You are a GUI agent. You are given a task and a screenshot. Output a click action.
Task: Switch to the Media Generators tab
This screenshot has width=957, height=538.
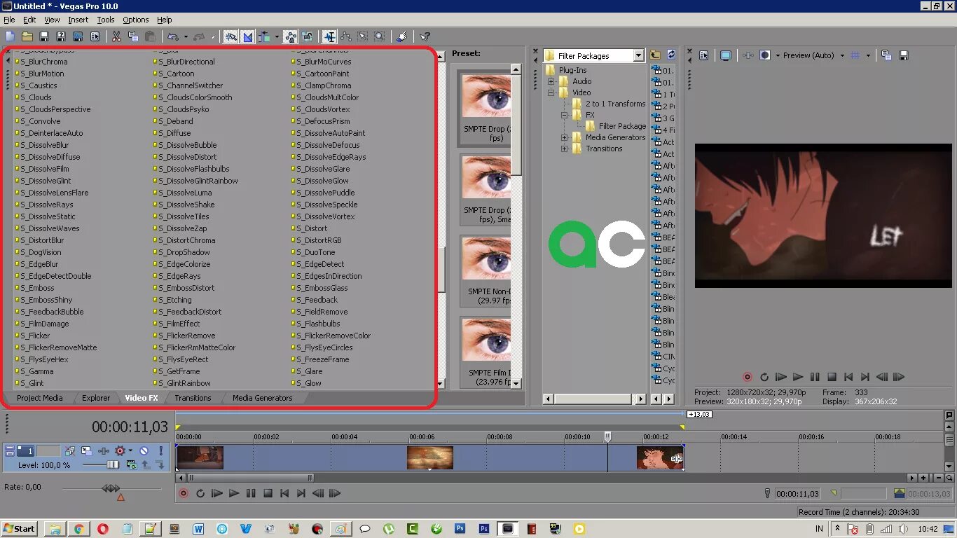[x=263, y=398]
